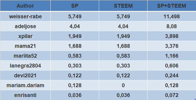Select the mama21 author cell
Viewport: 196px width, 100px height.
[x=25, y=46]
